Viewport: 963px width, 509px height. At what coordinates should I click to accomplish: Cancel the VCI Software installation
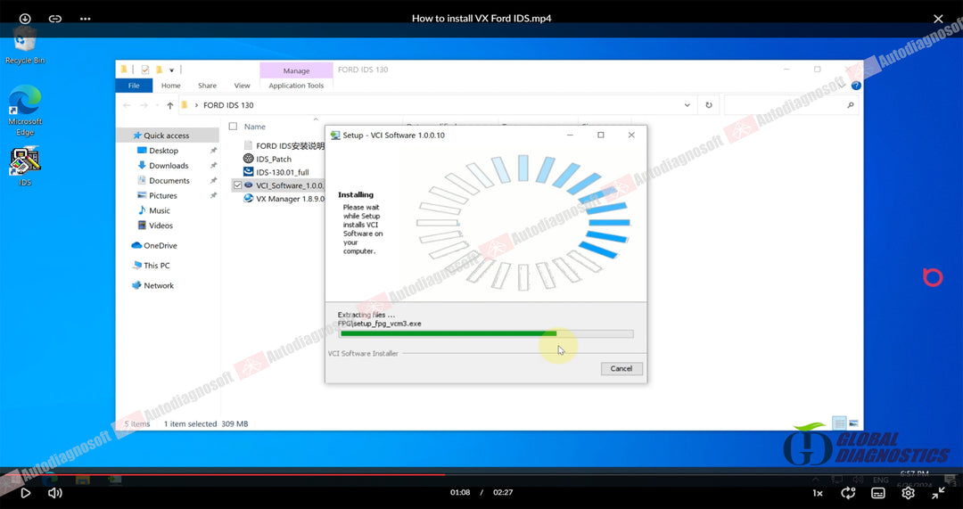(x=621, y=368)
